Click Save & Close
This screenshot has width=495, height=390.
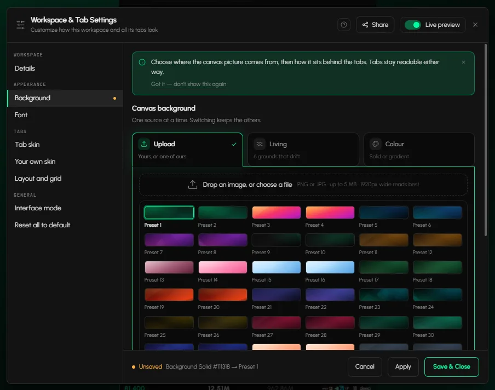[451, 366]
